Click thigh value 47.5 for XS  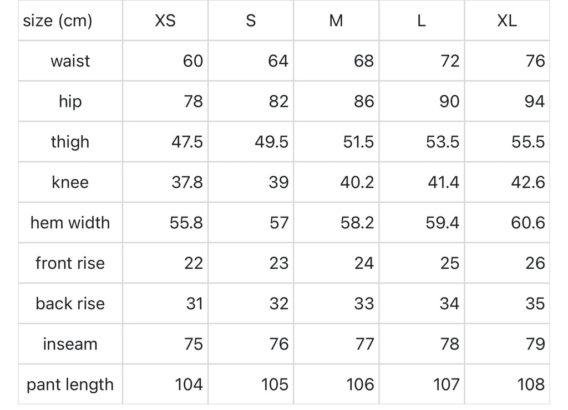(x=187, y=142)
